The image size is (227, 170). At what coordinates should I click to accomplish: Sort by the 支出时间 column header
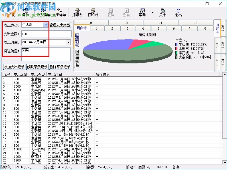point(70,74)
